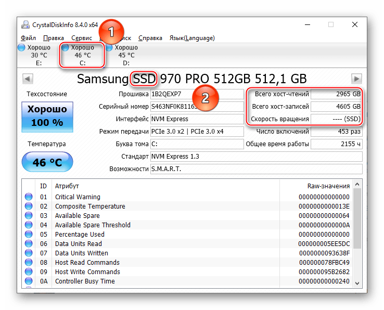Click the serial number field
Image resolution: width=384 pixels, height=310 pixels.
(x=197, y=107)
